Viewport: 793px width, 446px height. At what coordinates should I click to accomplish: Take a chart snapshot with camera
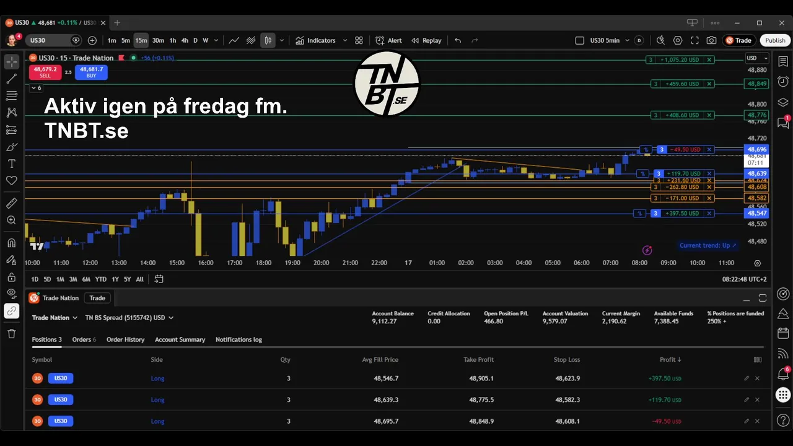point(711,40)
